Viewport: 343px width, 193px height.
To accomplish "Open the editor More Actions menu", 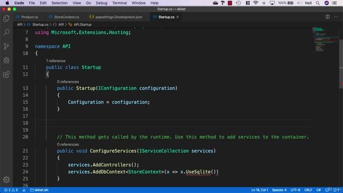I will tap(336, 17).
